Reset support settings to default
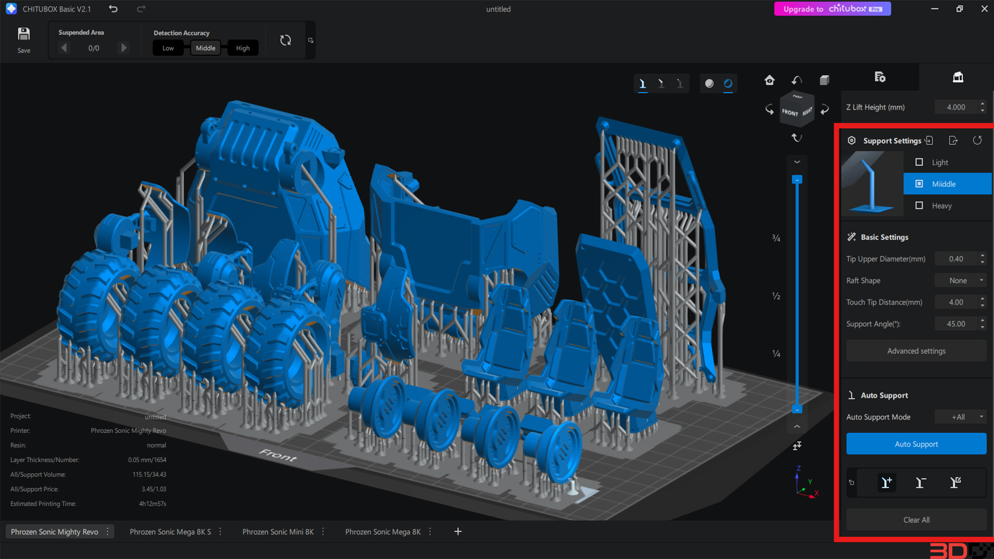Image resolution: width=994 pixels, height=559 pixels. coord(977,140)
